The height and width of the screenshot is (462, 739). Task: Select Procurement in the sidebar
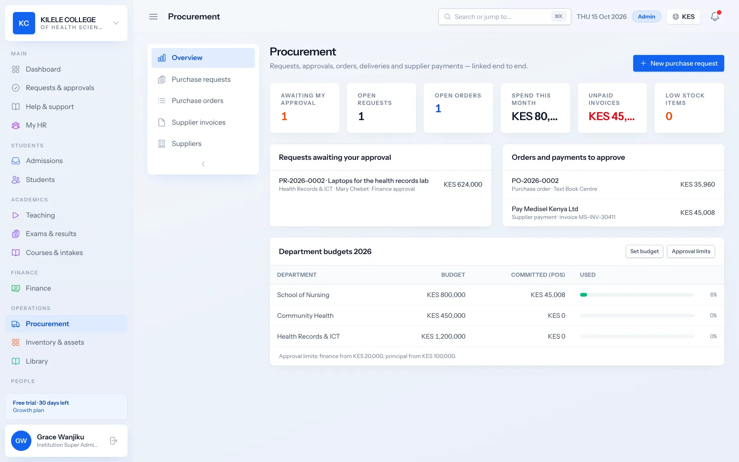coord(66,324)
